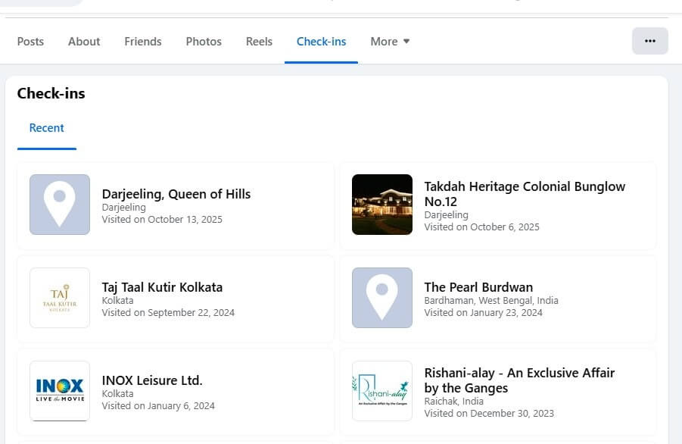Open the Takdah Heritage bungalow photo
Screen dimensions: 682x444
pos(382,205)
